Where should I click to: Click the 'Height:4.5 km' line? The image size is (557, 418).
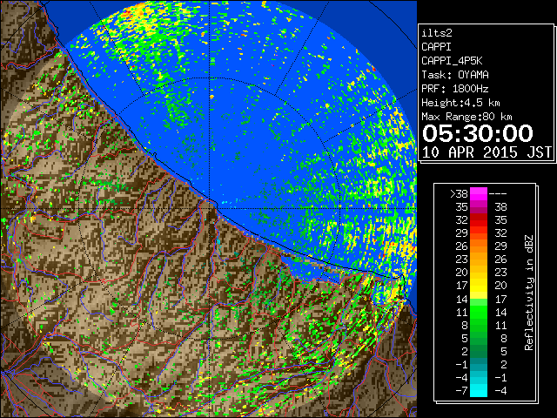click(x=460, y=103)
